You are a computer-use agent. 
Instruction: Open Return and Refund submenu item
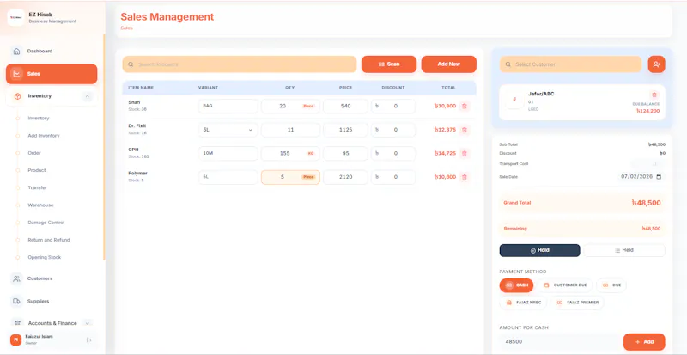tap(49, 240)
